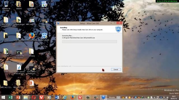
Task: Select the SERGIO folder on desktop
Action: [x=6, y=52]
